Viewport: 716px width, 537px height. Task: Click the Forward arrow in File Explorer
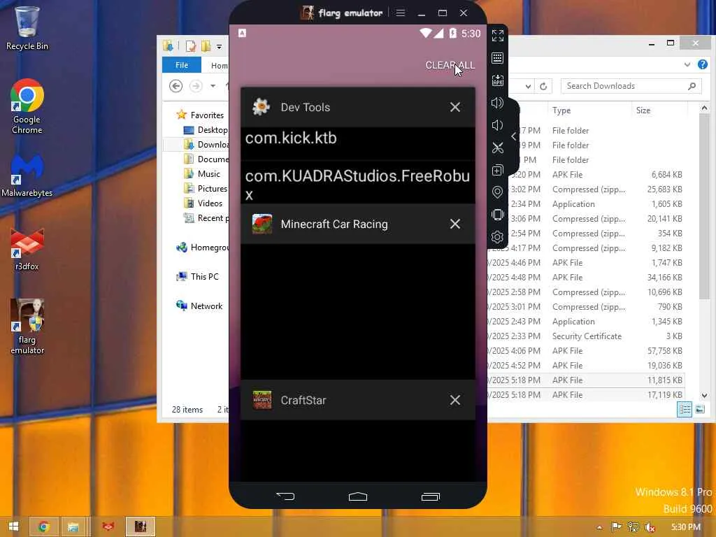pyautogui.click(x=196, y=86)
